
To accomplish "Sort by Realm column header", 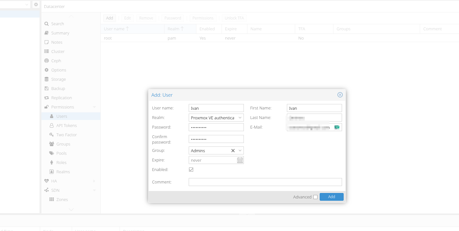I will [180, 29].
